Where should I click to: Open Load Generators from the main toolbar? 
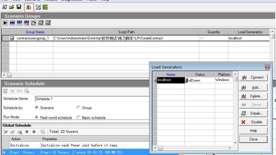click(28, 7)
